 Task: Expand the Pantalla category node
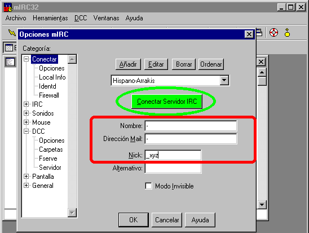[26, 176]
